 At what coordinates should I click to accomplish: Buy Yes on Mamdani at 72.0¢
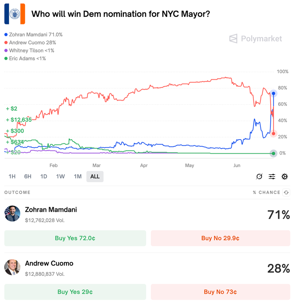pyautogui.click(x=75, y=238)
